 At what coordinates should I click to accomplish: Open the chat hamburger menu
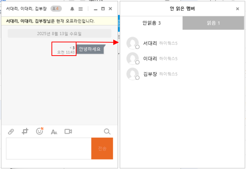[81, 8]
